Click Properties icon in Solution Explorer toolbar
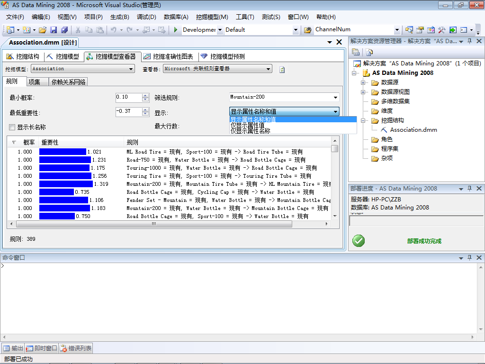Image resolution: width=485 pixels, height=364 pixels. pos(356,52)
